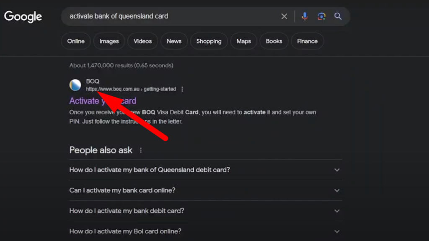Click the Google logo
Screen dimensions: 429x241
tap(23, 17)
